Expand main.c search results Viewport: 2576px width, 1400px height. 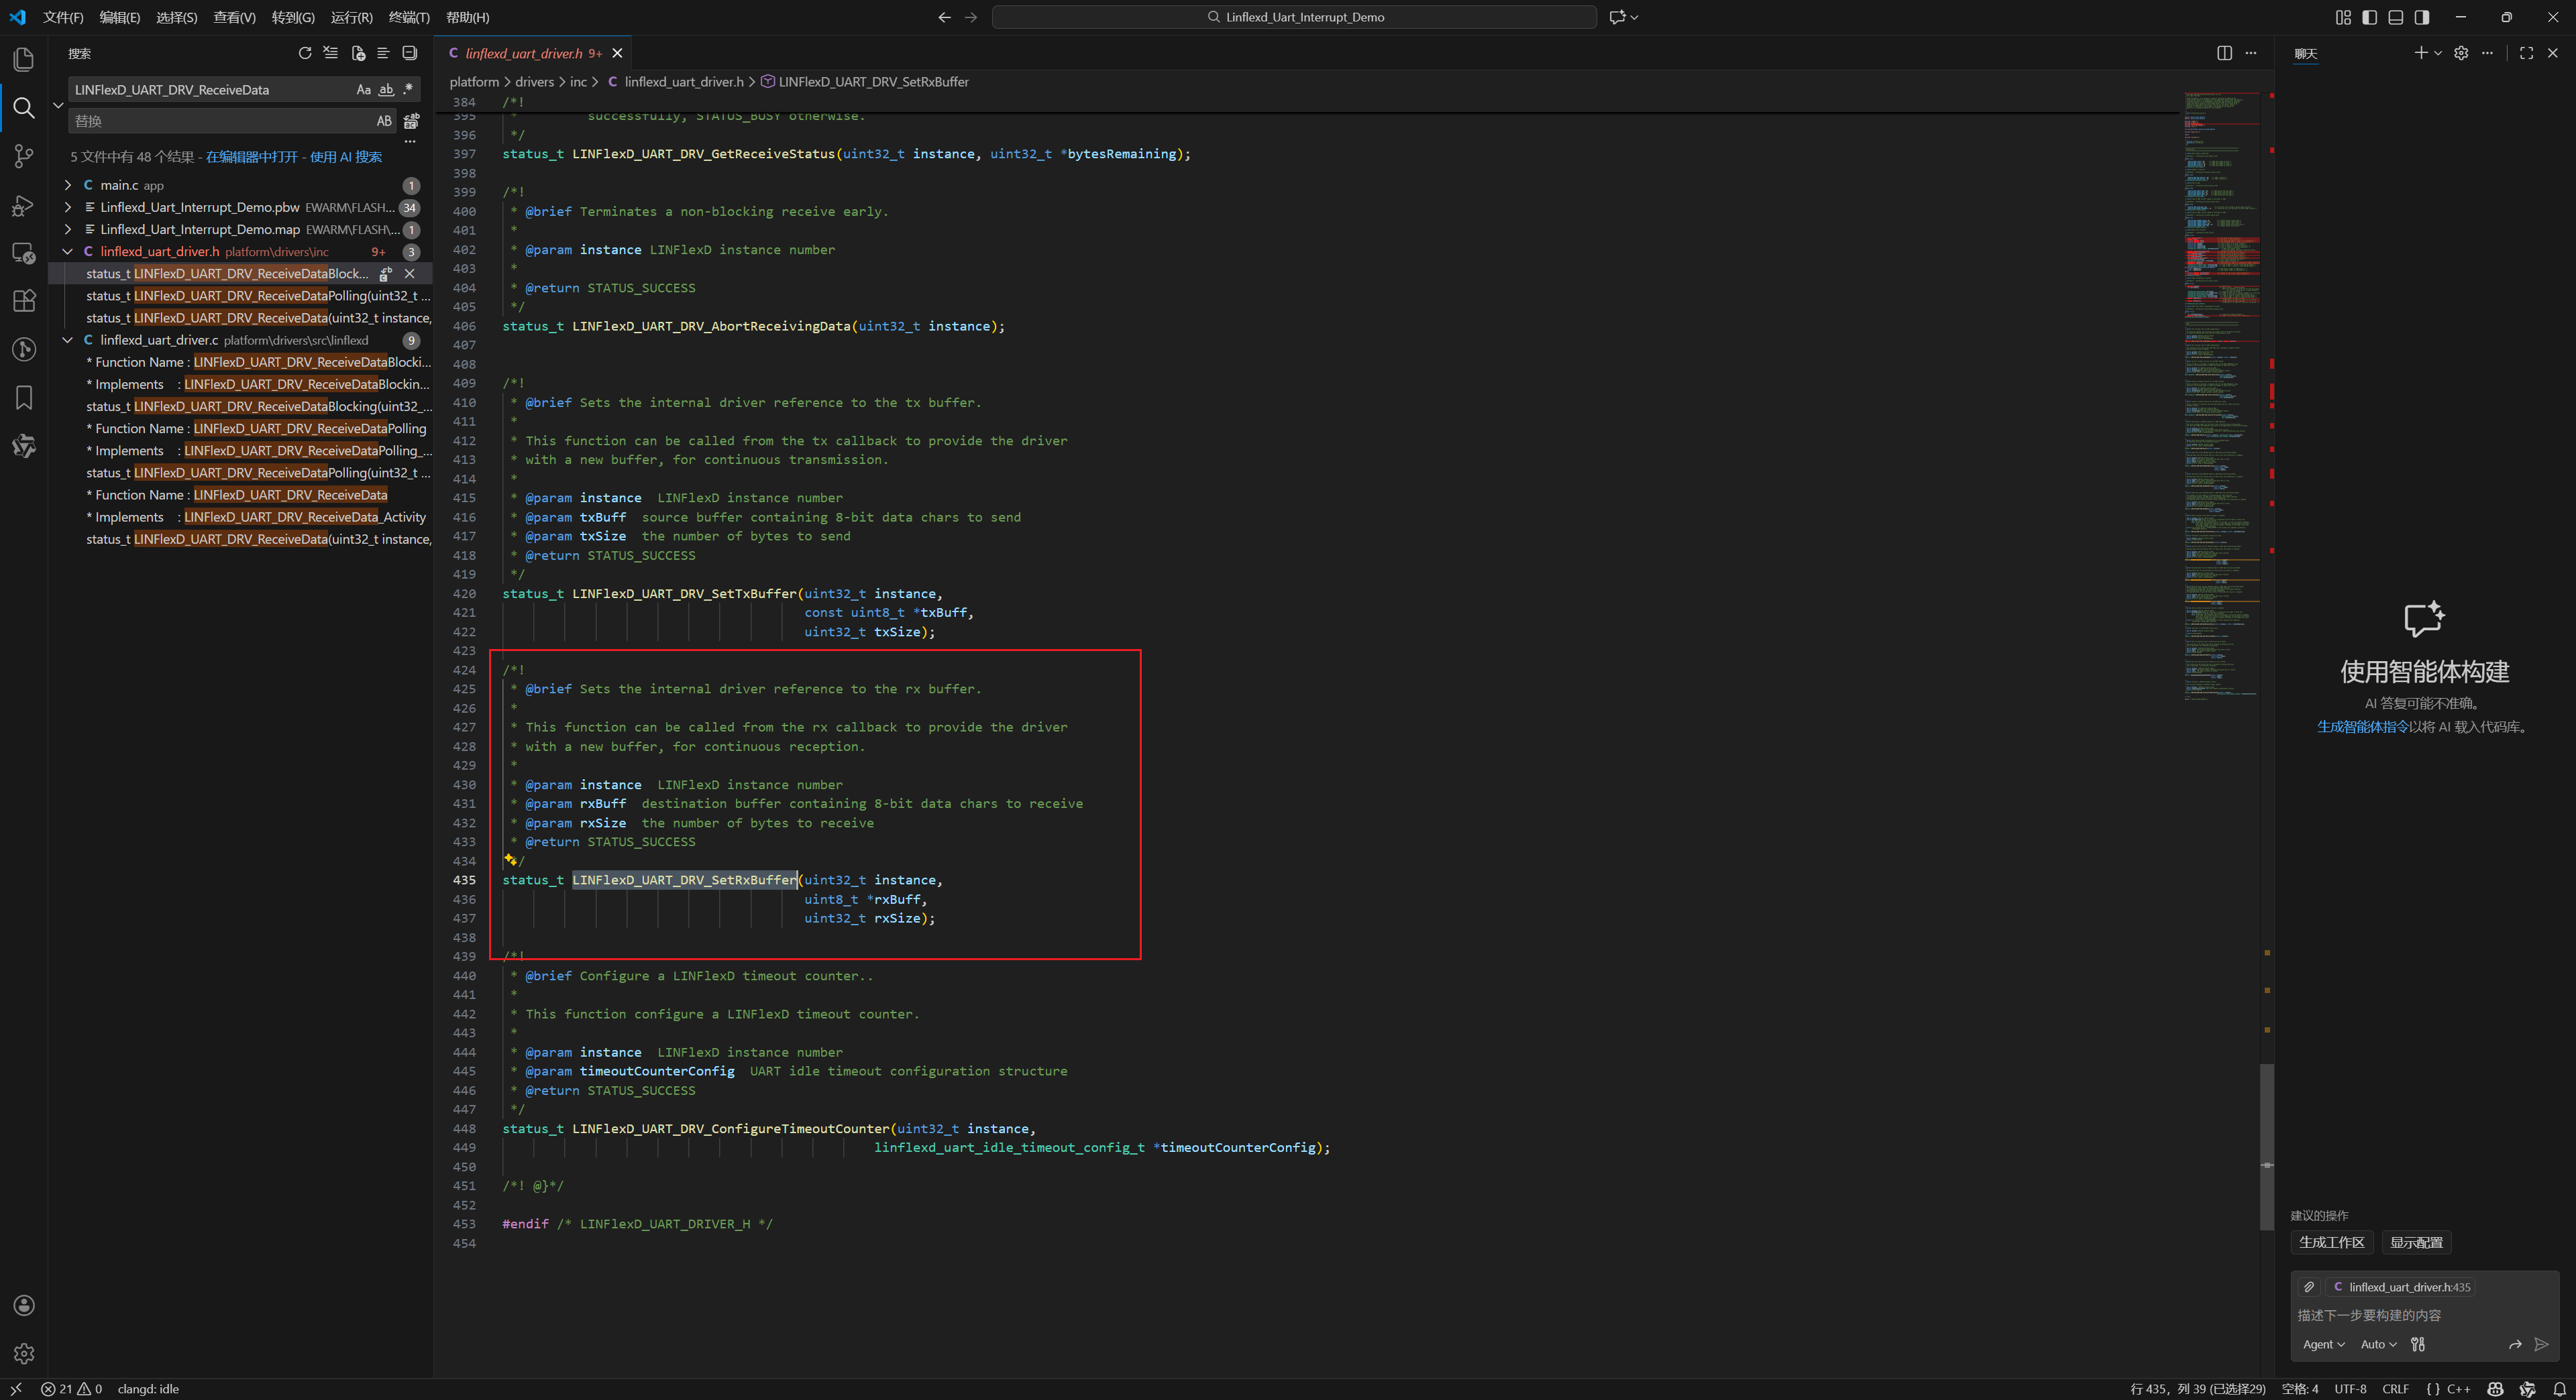click(68, 185)
